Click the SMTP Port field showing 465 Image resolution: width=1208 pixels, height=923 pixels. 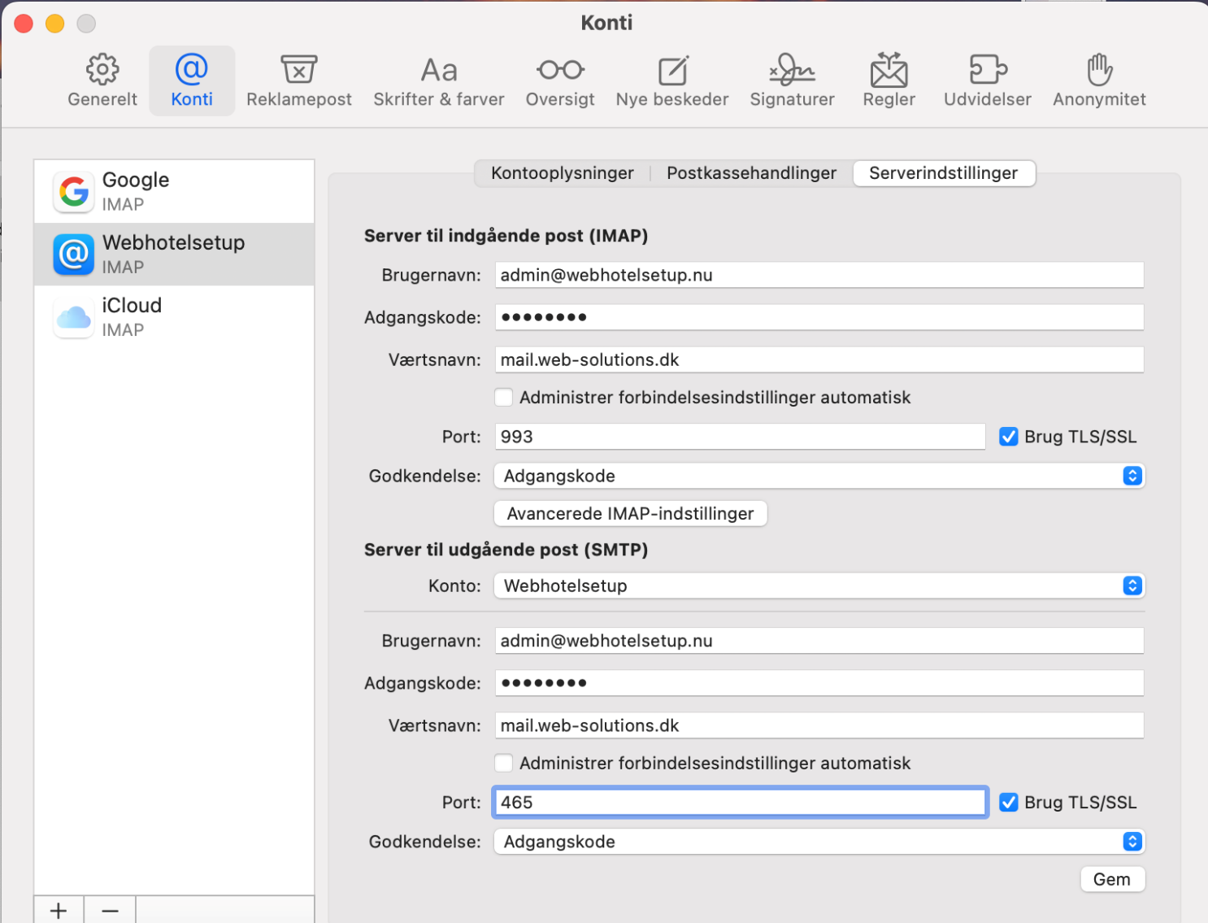click(x=741, y=803)
